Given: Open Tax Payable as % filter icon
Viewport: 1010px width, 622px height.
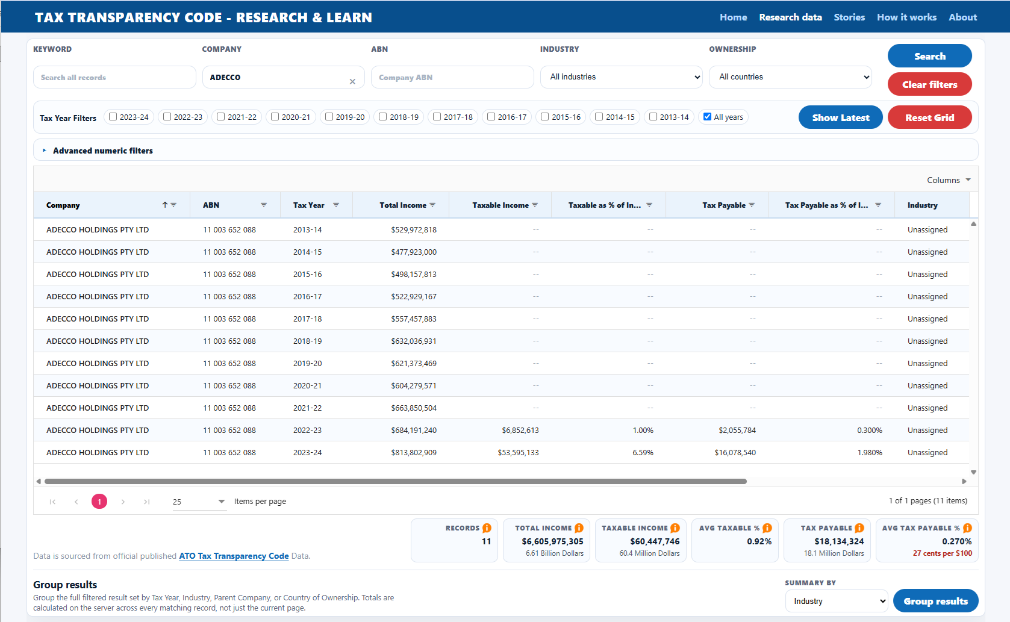Looking at the screenshot, I should tap(878, 205).
